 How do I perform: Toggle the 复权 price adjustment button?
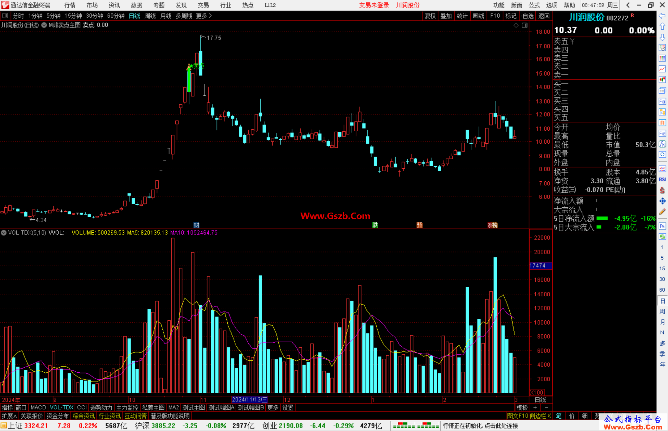[x=430, y=16]
